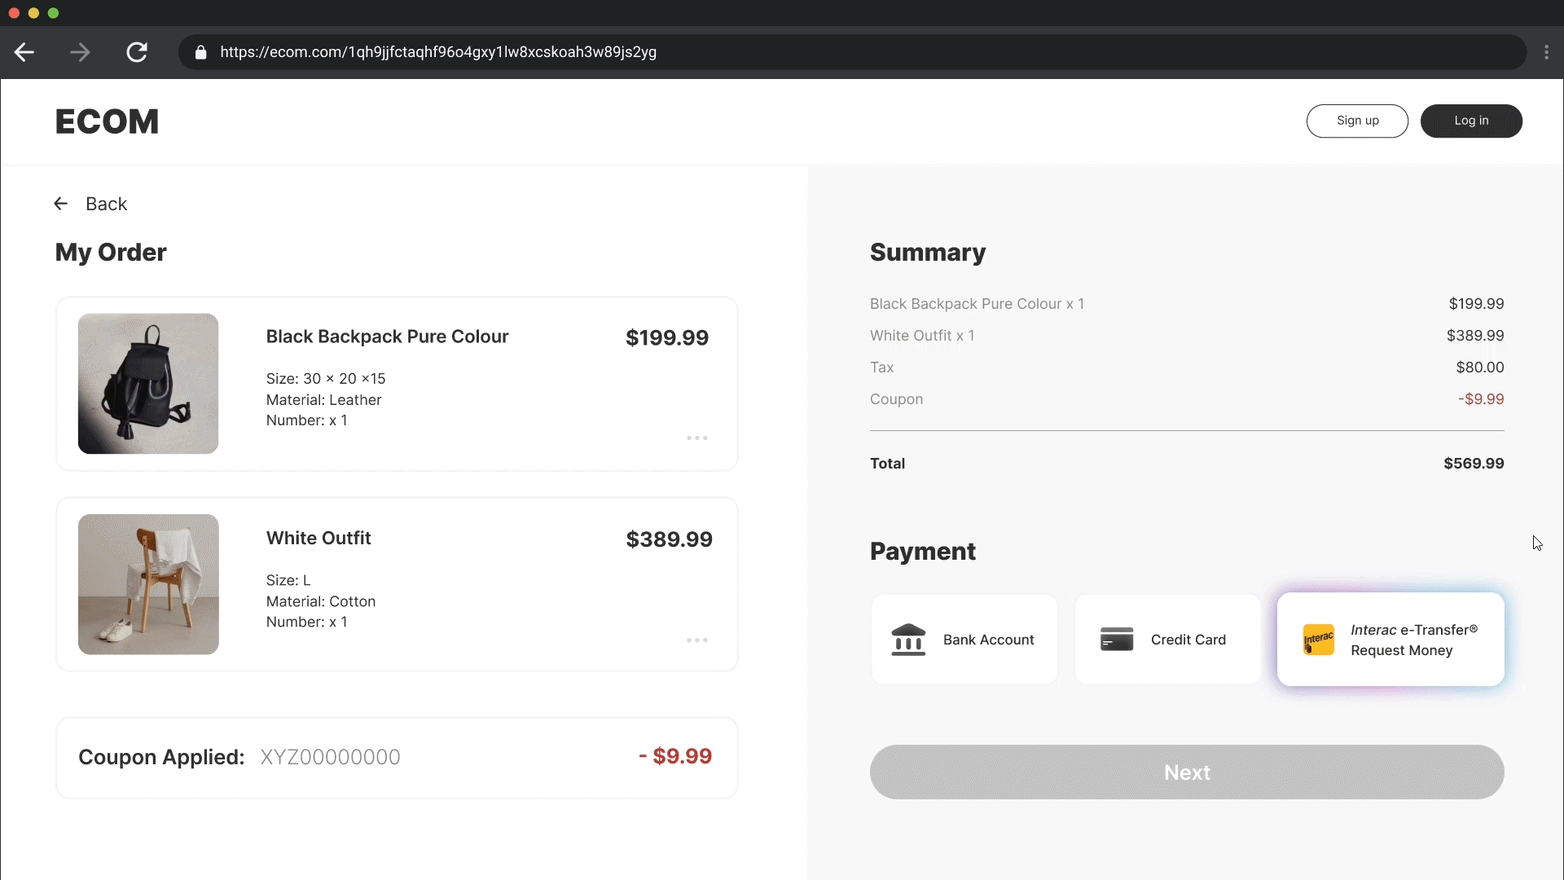Click the browser back arrow
The height and width of the screenshot is (880, 1564).
coord(24,52)
